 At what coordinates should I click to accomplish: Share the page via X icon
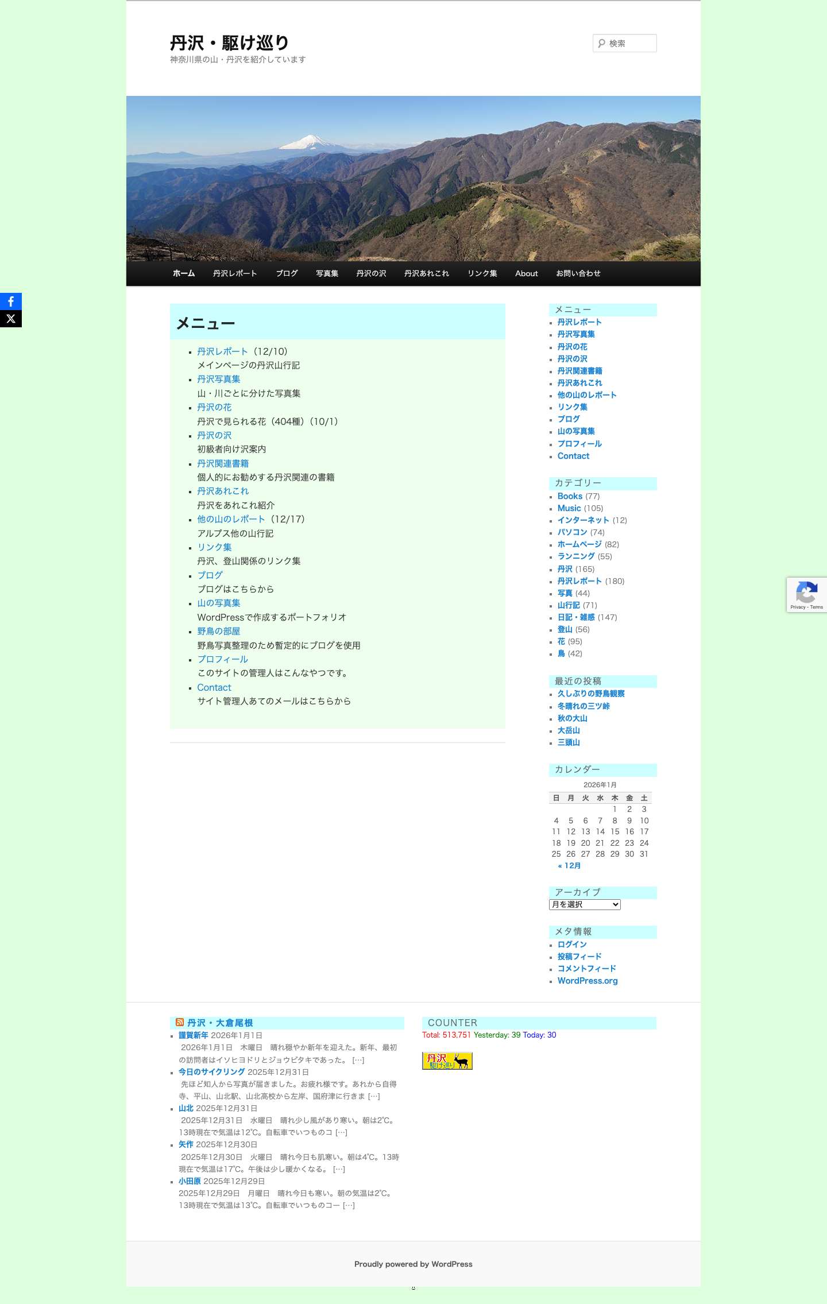tap(11, 319)
